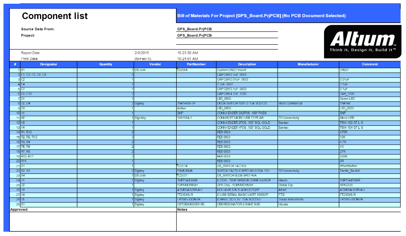Click vendor cell 'Digi-Key'
Image resolution: width=406 pixels, height=236 pixels.
155,118
